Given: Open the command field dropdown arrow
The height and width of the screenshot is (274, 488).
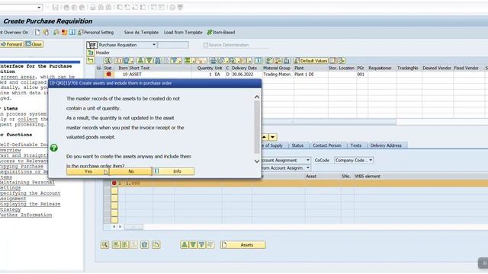Looking at the screenshot, I should pyautogui.click(x=39, y=7).
